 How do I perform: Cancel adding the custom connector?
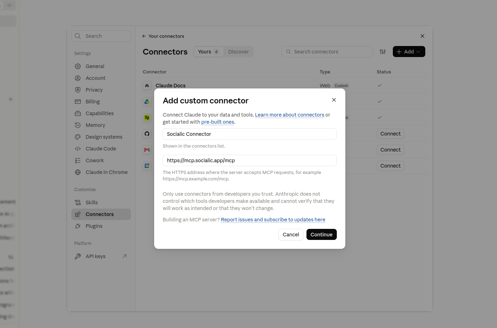point(291,235)
